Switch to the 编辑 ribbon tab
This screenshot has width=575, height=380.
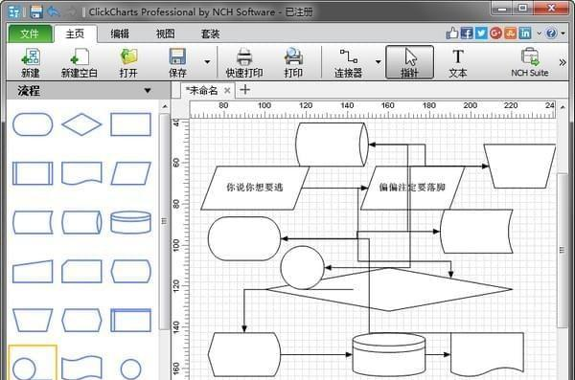click(x=120, y=34)
